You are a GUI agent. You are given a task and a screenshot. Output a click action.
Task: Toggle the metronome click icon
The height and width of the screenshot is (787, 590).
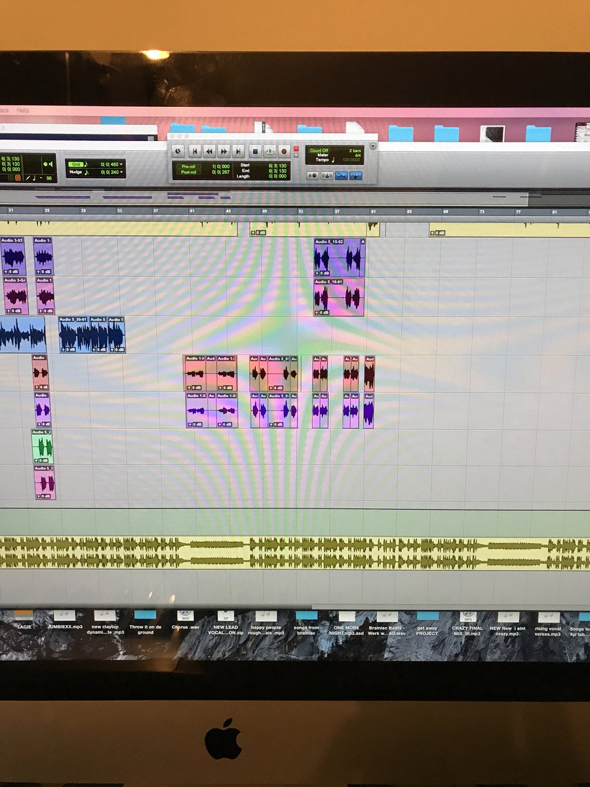coord(327,175)
